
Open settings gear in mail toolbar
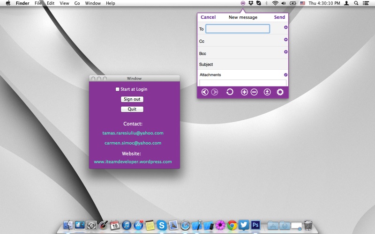[280, 92]
